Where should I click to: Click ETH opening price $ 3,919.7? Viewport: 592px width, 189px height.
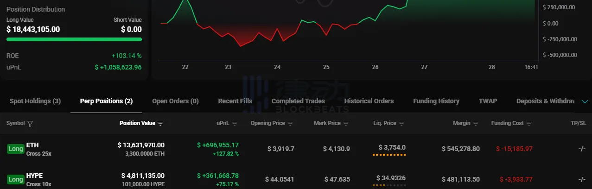tap(281, 149)
